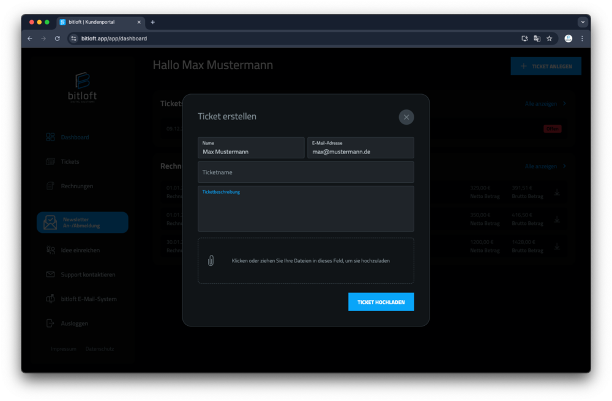This screenshot has width=612, height=401.
Task: Download invoice with 329,00 € net amount
Action: 557,192
